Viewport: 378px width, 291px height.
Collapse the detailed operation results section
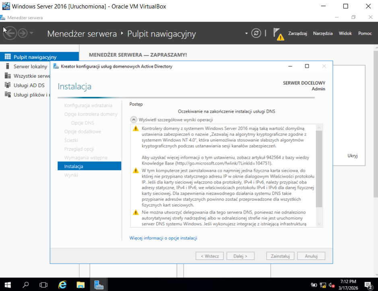coord(133,120)
